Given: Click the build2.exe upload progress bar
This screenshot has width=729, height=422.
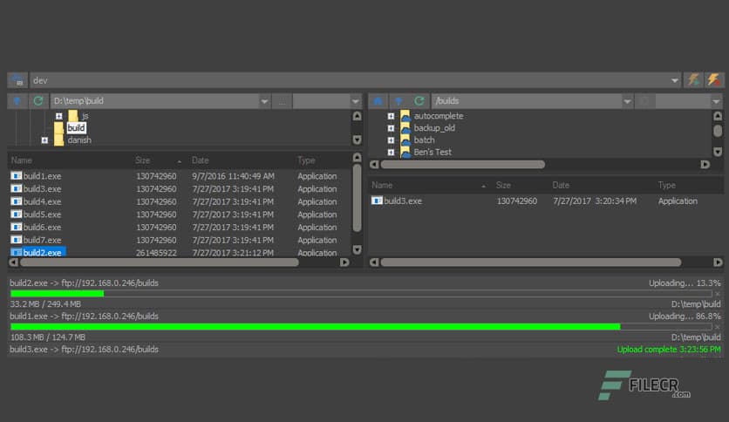Looking at the screenshot, I should (361, 294).
